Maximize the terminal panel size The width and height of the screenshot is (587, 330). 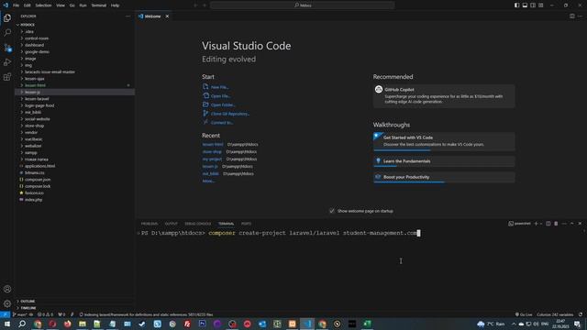point(572,224)
